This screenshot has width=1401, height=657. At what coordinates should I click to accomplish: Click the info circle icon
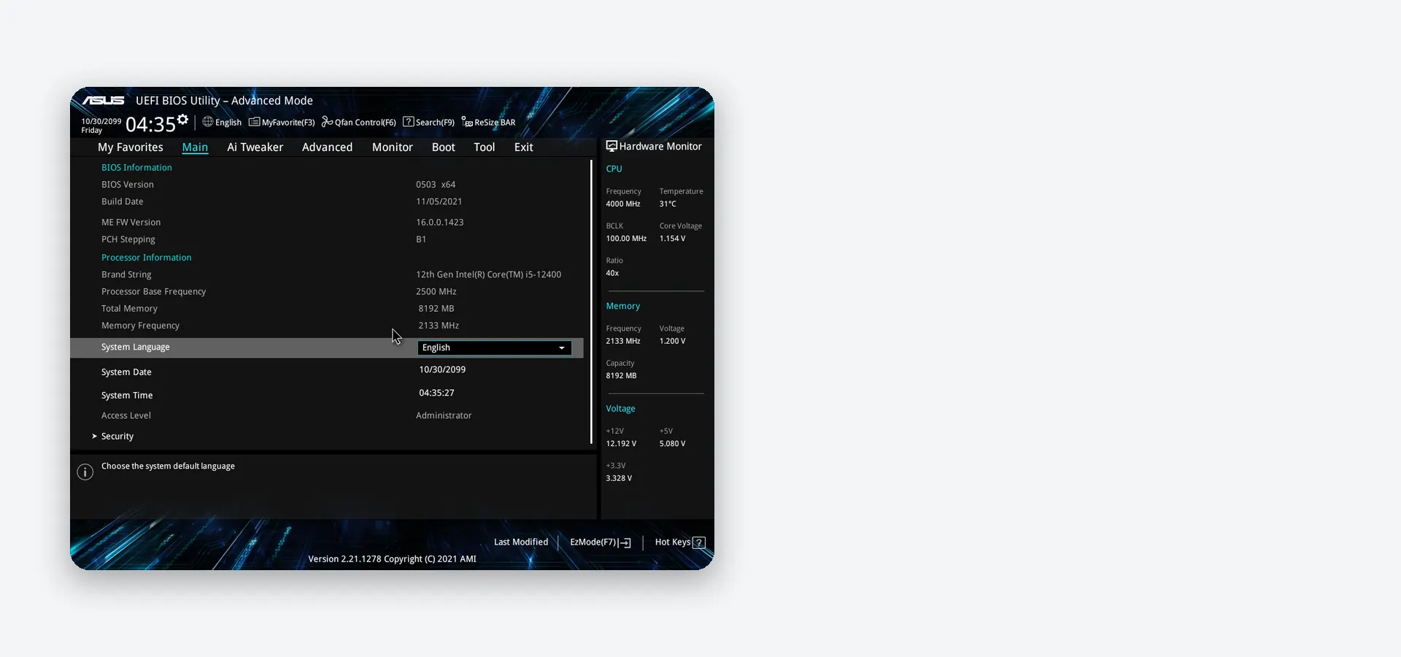click(85, 472)
